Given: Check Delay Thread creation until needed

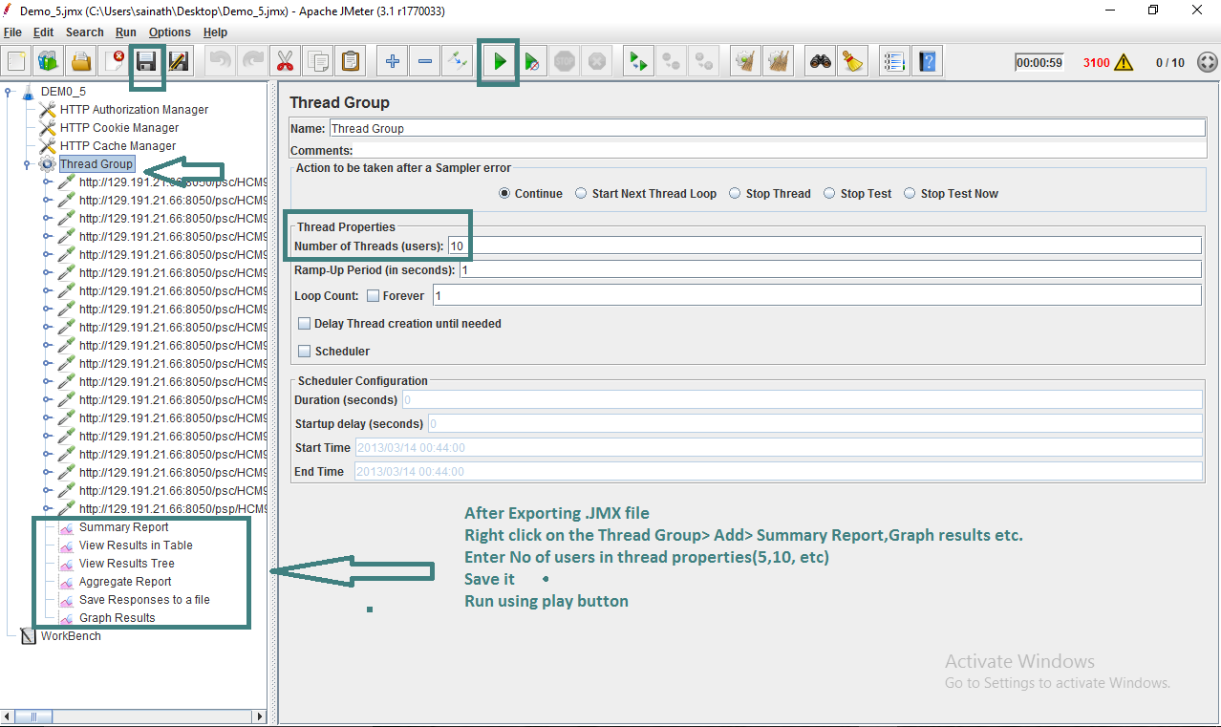Looking at the screenshot, I should [305, 324].
